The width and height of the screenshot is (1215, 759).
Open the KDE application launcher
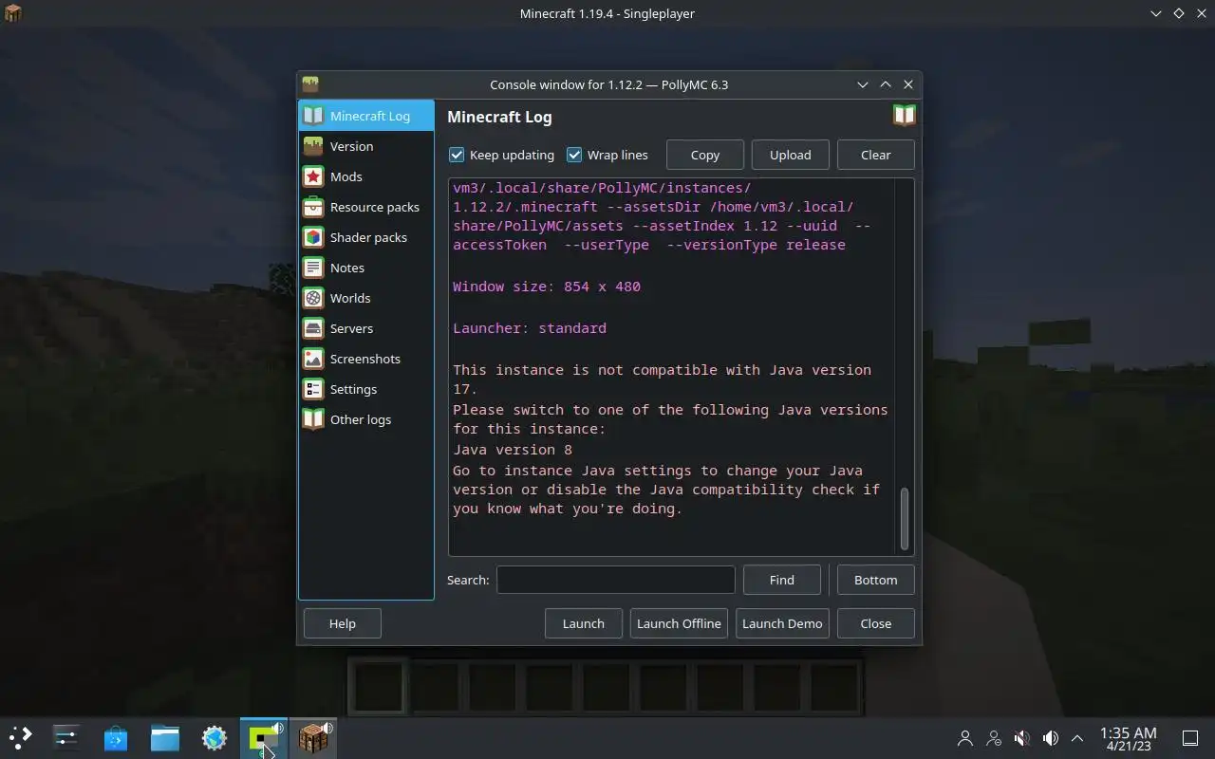pos(20,737)
